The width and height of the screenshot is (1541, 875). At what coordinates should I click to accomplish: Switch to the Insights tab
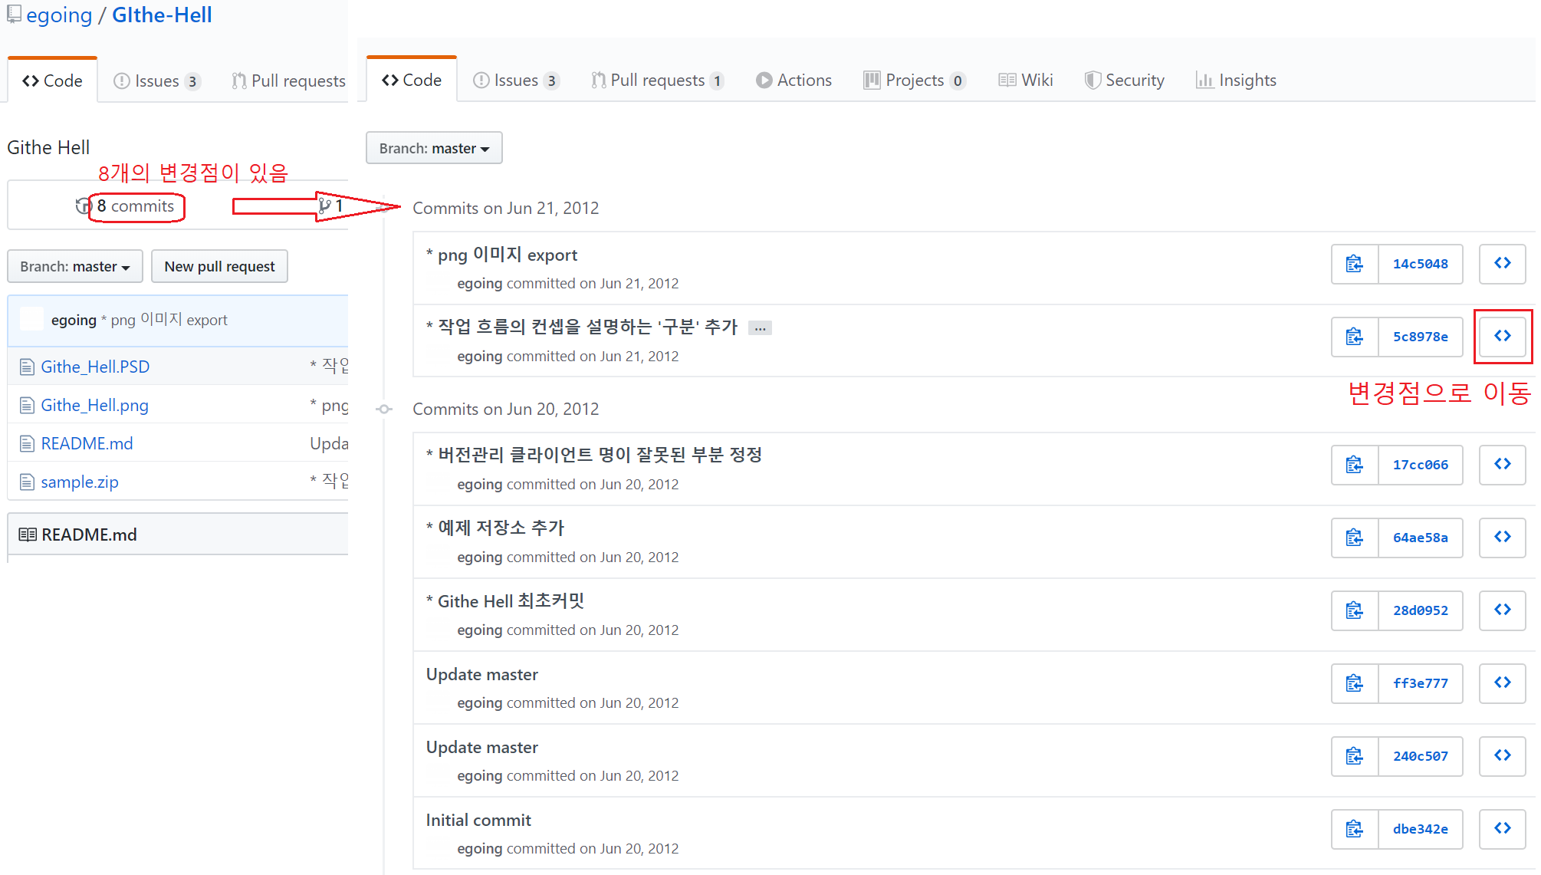click(x=1236, y=81)
